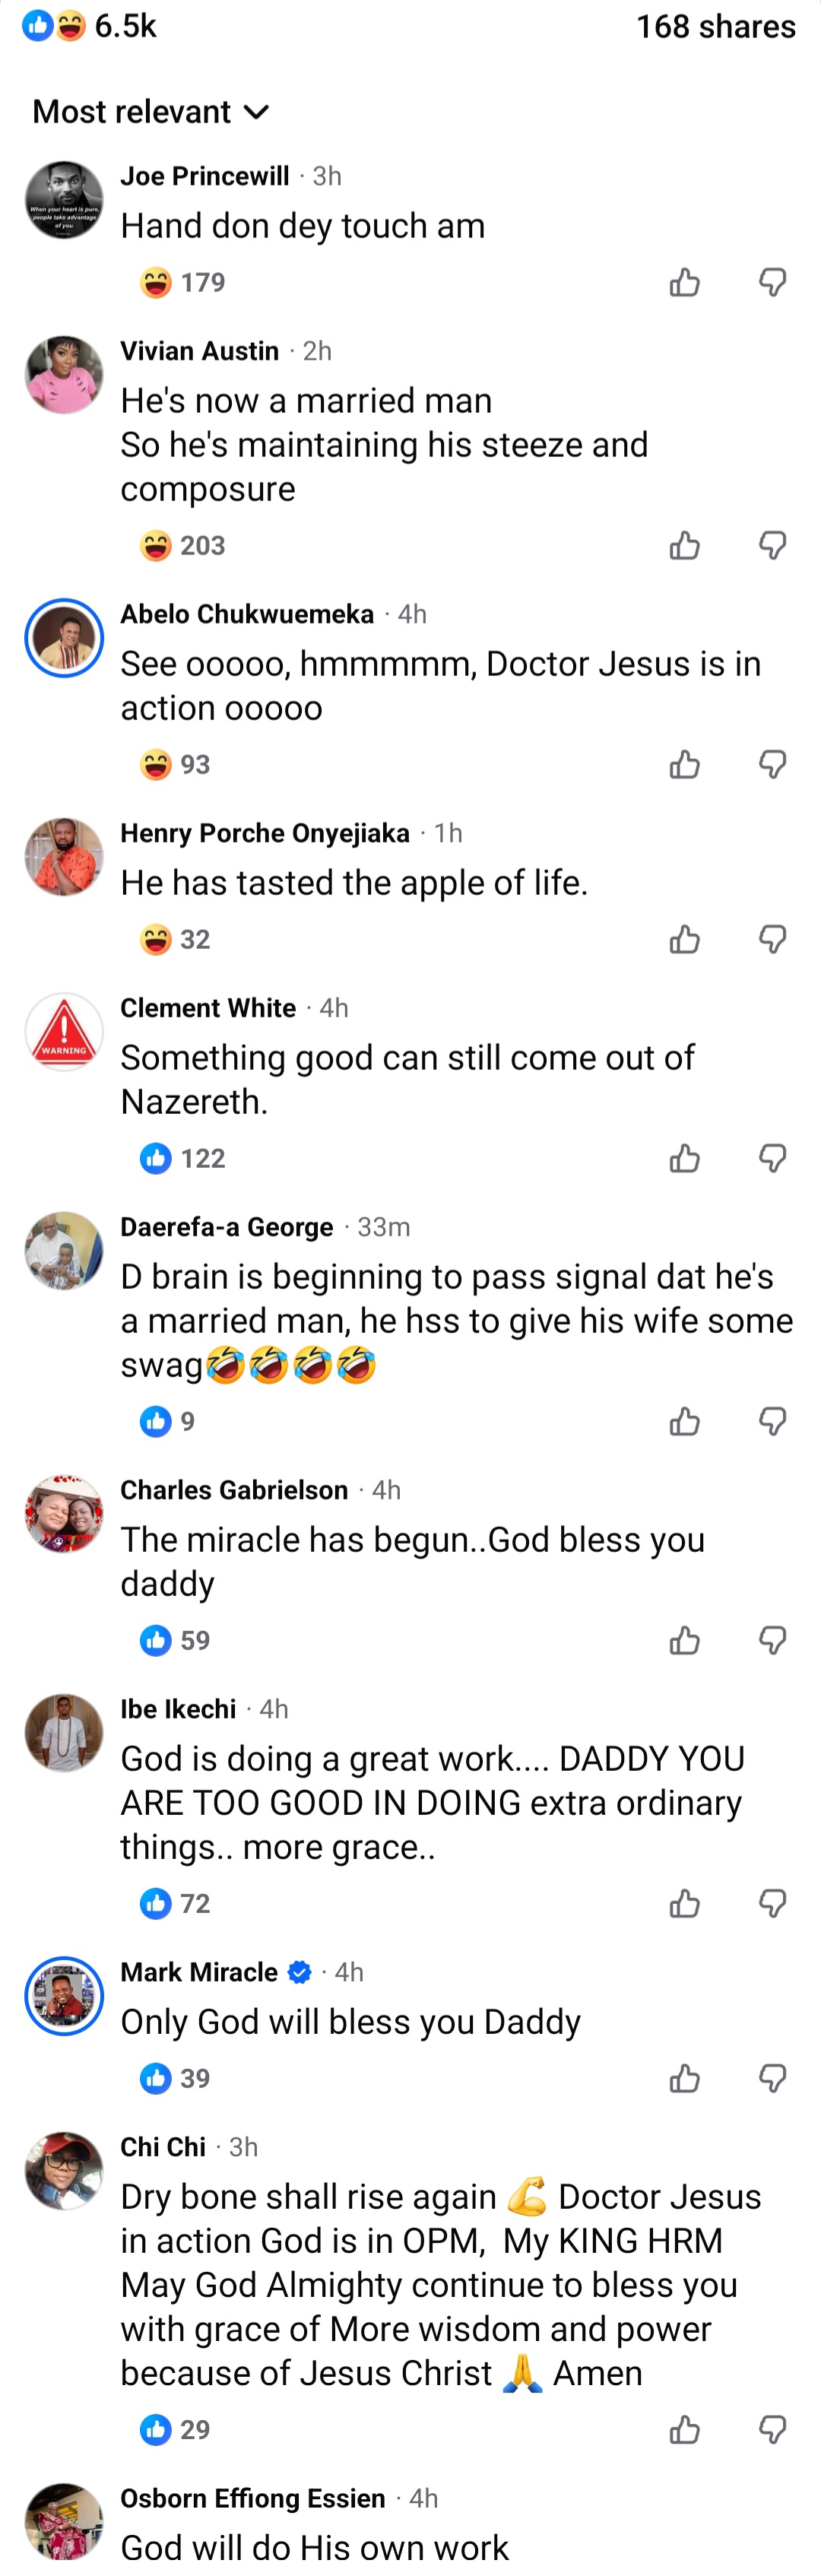
Task: Toggle like reaction on Osborn Effiong Essien's comment area
Action: click(x=684, y=2560)
